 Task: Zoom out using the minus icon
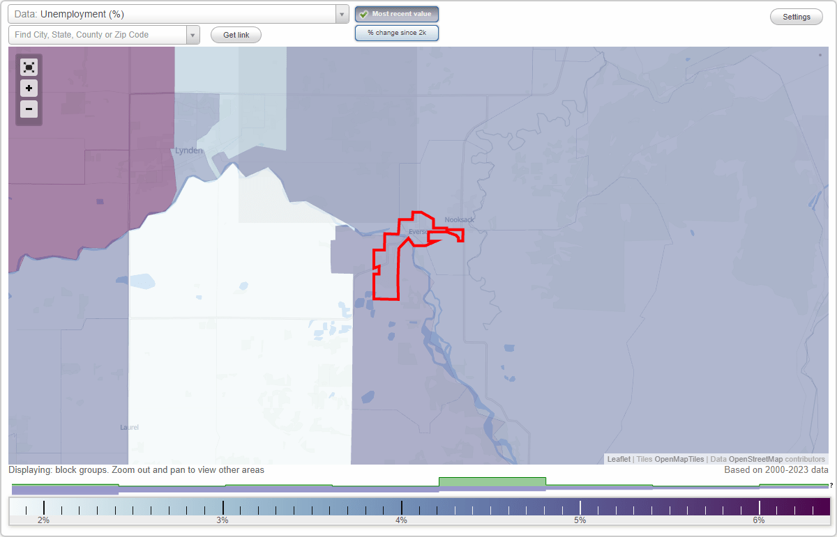pos(29,109)
